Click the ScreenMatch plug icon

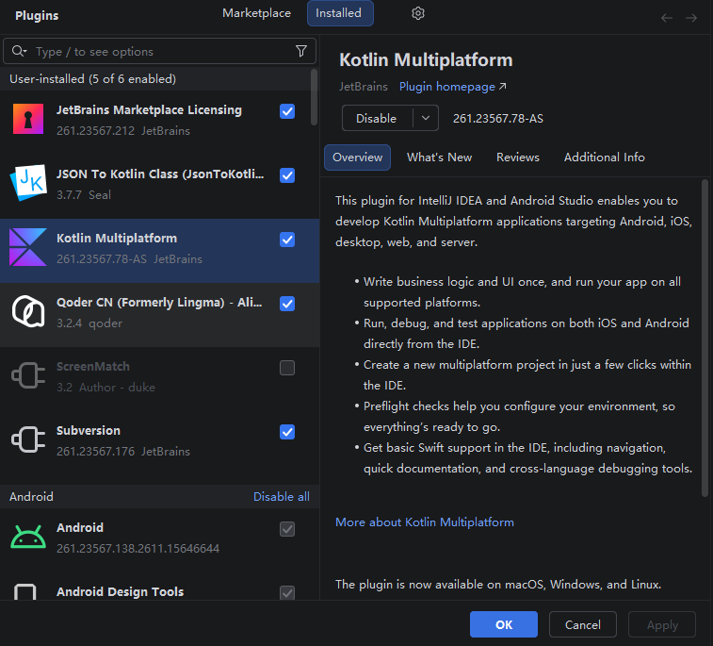[x=28, y=375]
